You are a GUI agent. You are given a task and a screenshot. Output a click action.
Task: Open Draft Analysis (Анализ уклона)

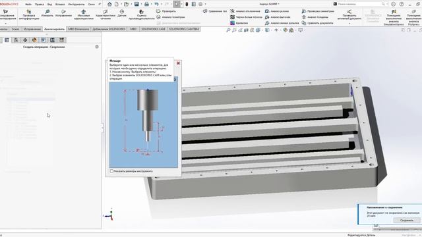pyautogui.click(x=277, y=11)
